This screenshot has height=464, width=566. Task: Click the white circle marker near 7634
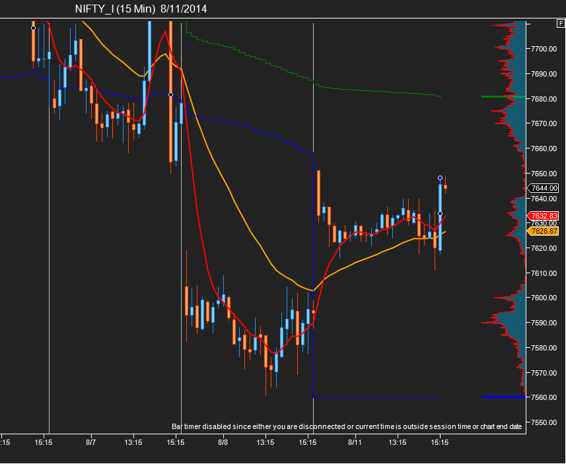pyautogui.click(x=440, y=214)
